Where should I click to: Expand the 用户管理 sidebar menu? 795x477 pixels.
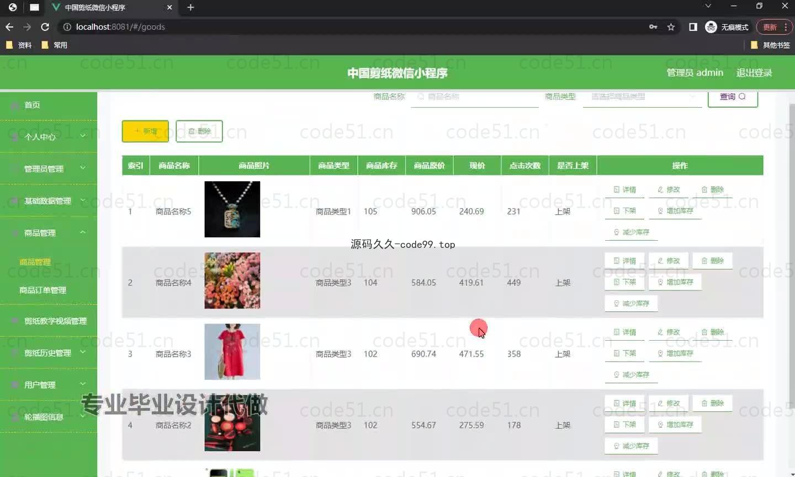[49, 385]
